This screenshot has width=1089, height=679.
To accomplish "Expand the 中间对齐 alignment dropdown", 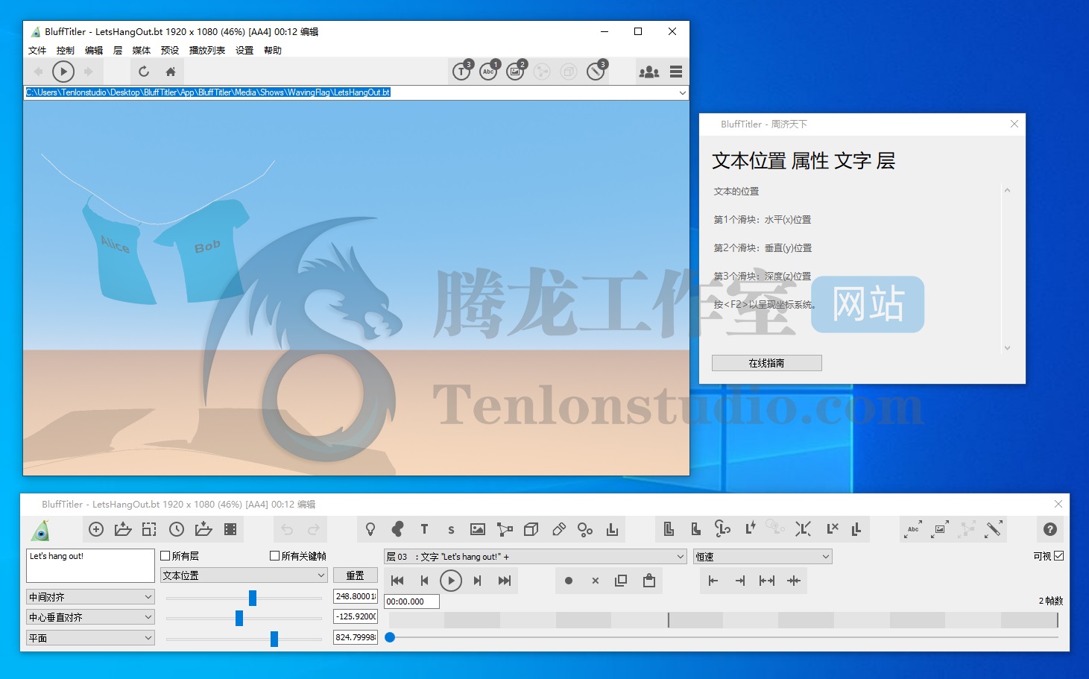I will pyautogui.click(x=90, y=597).
